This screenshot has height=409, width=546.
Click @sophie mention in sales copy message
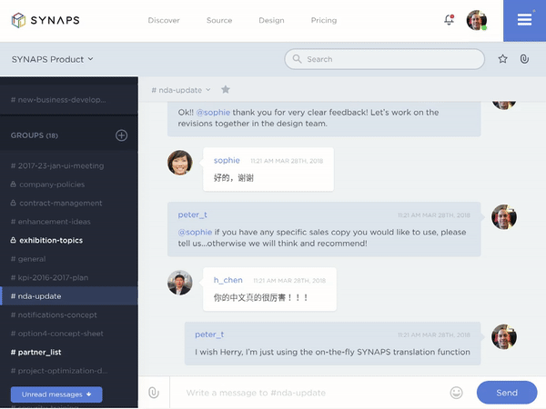point(195,232)
